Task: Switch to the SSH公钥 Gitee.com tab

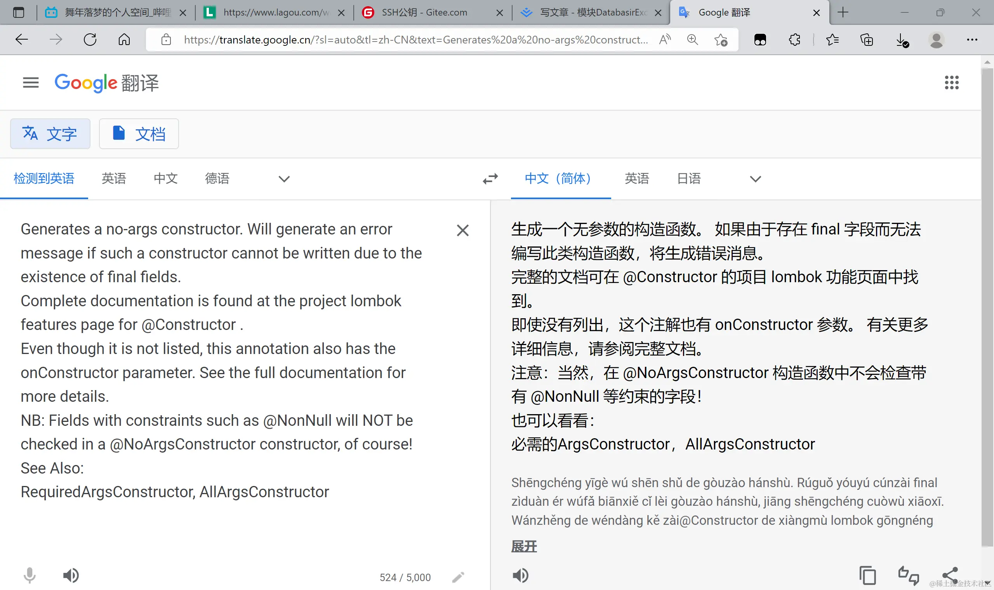Action: (x=424, y=12)
